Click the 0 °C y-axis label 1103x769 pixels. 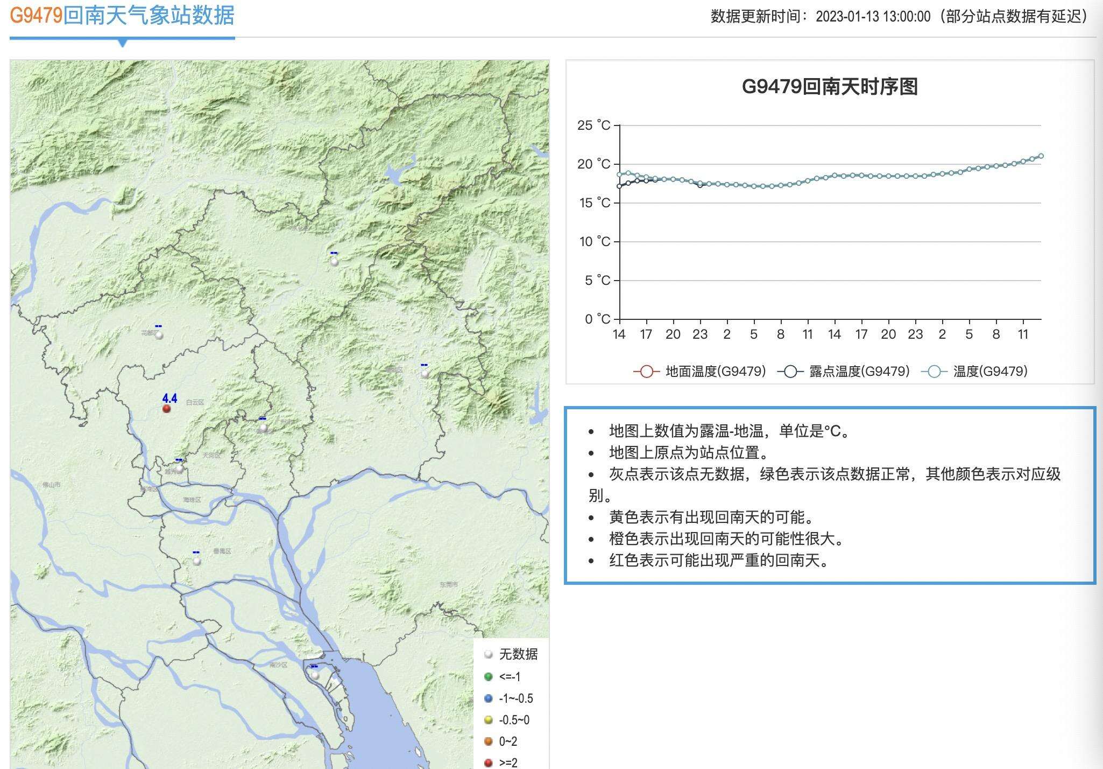tap(598, 319)
